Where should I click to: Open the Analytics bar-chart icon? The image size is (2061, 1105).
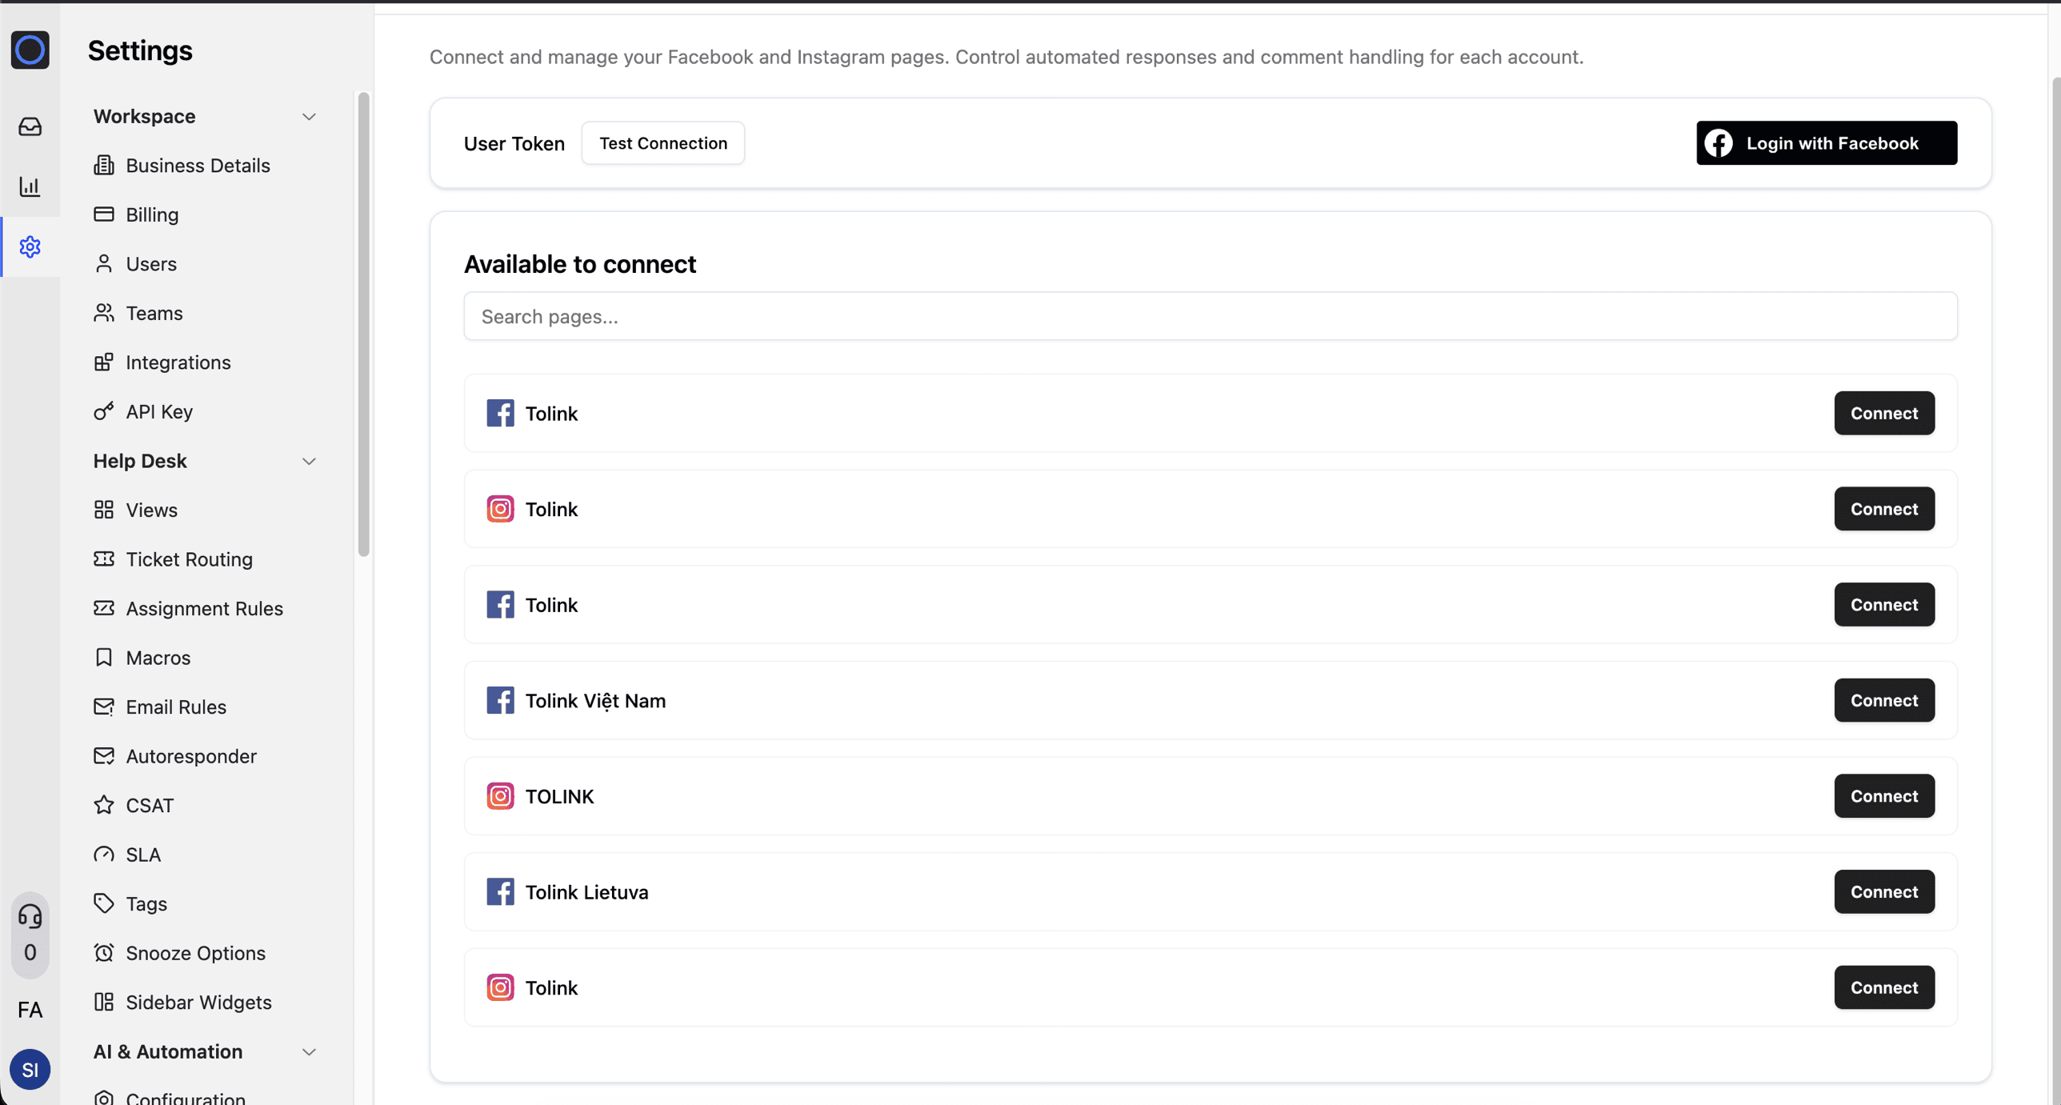point(30,186)
